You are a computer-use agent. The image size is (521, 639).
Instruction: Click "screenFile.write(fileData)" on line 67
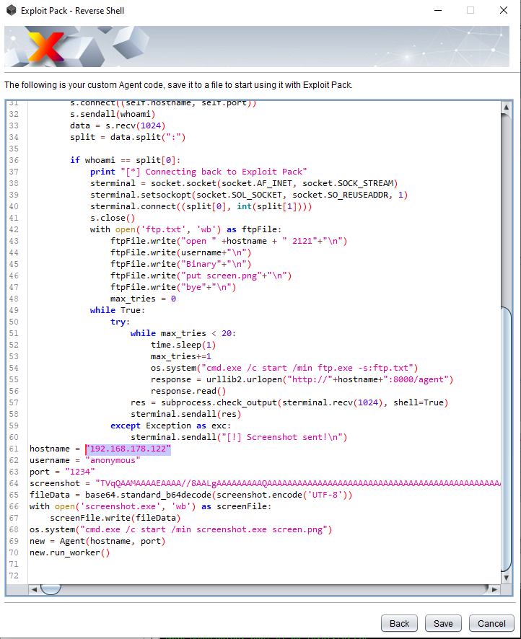coord(115,518)
